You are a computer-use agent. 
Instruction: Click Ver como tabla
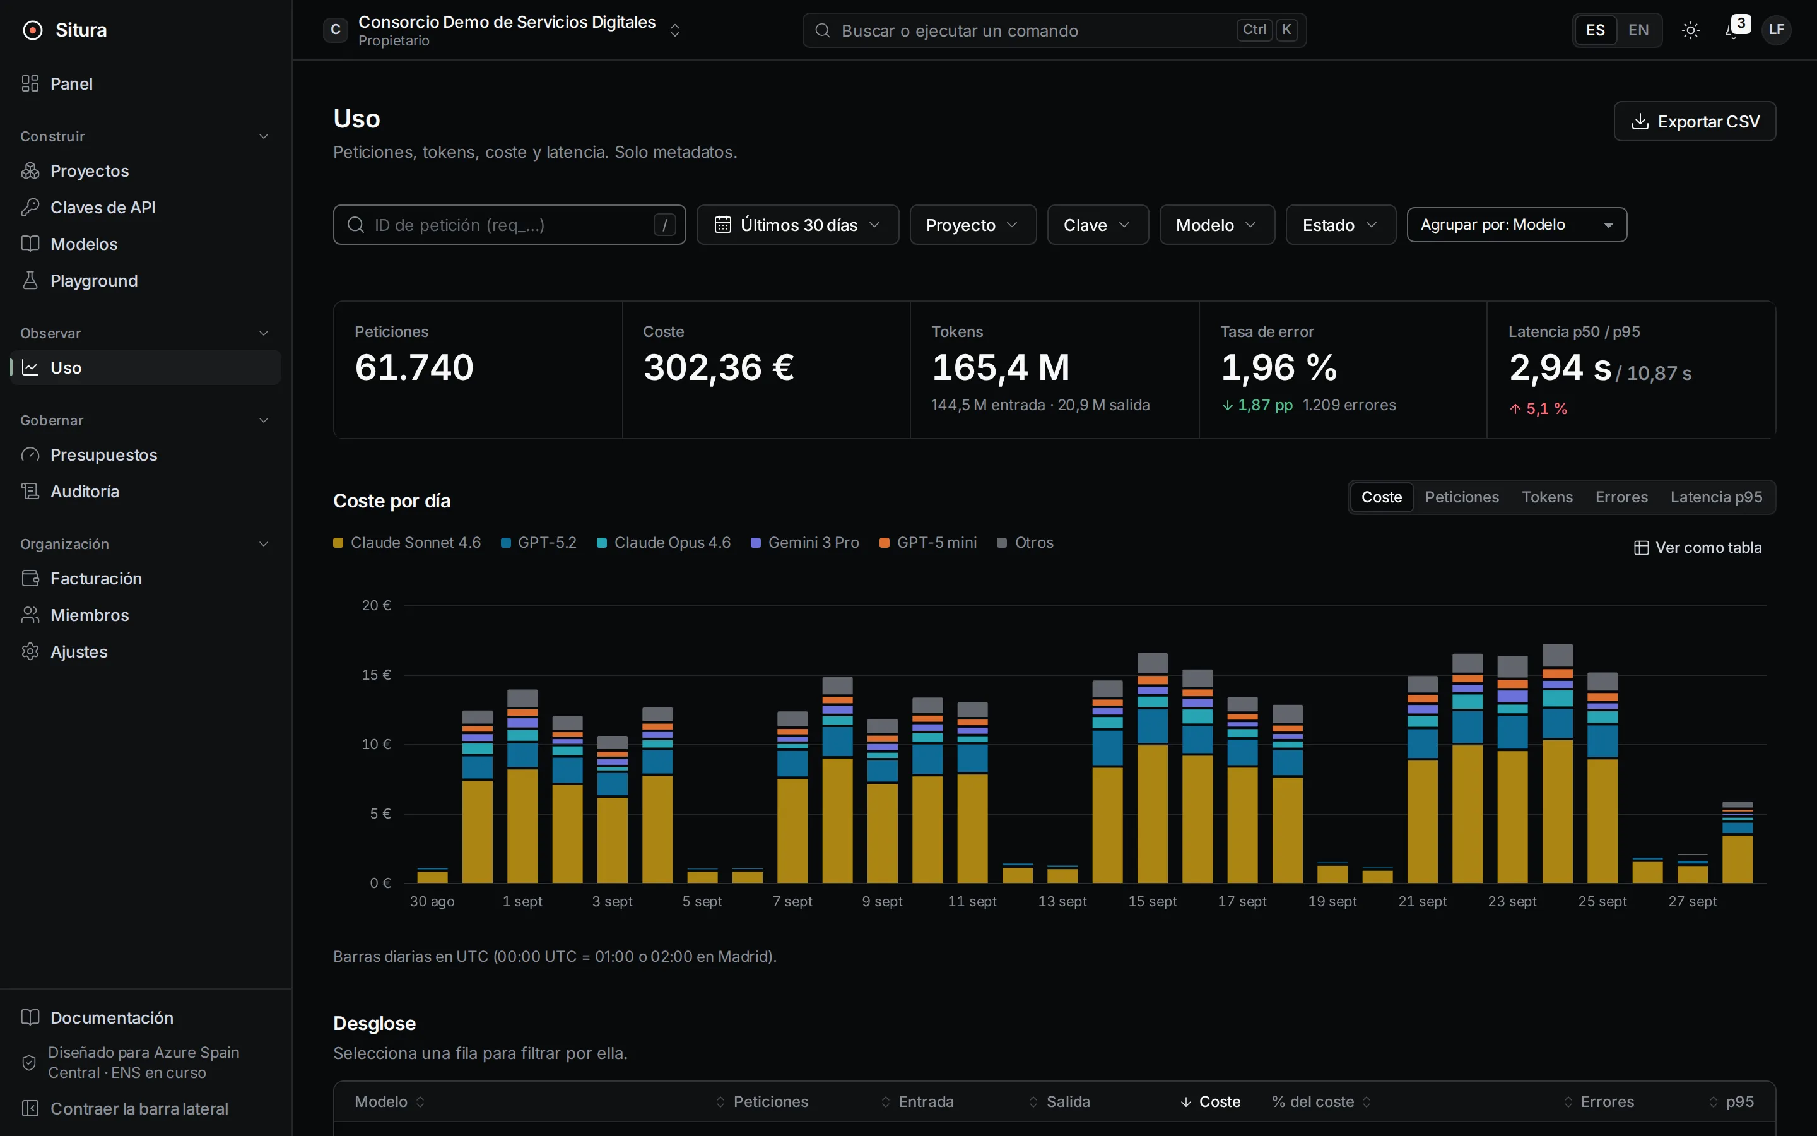point(1698,548)
